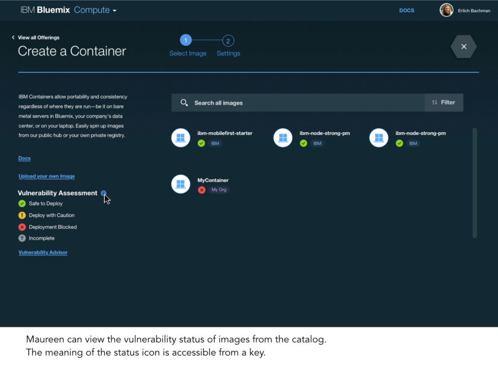The height and width of the screenshot is (384, 498).
Task: Click the Deployment Blocked label
Action: (53, 227)
